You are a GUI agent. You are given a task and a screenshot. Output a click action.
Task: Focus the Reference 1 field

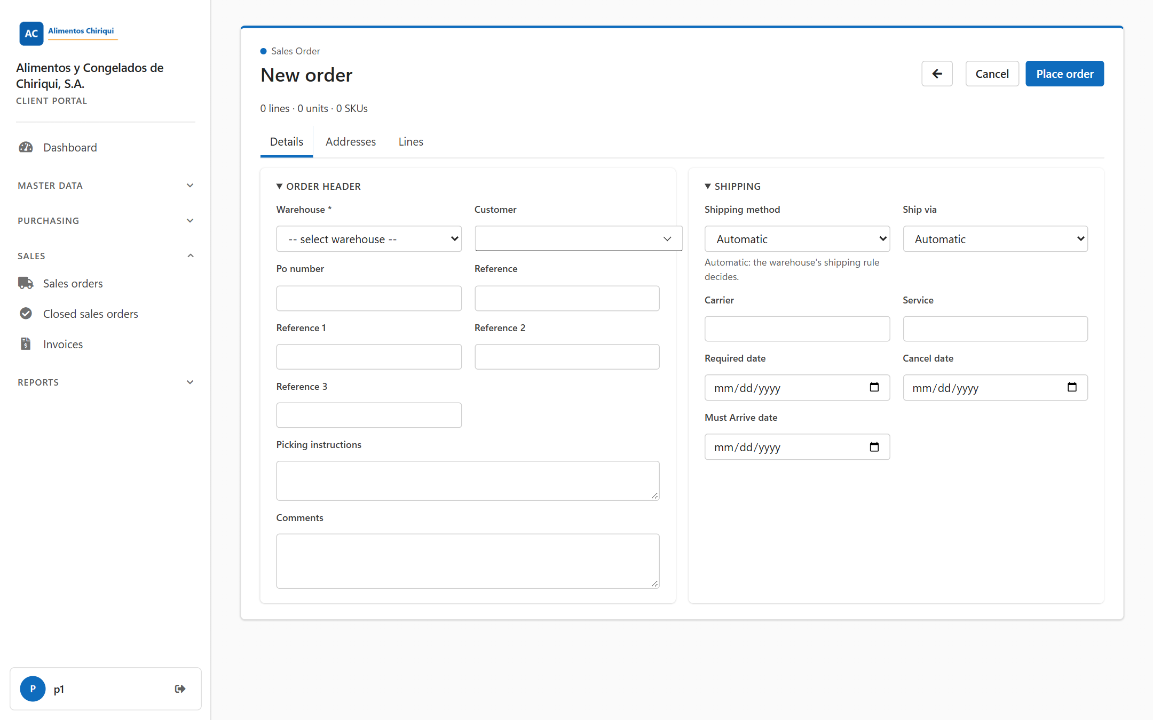(369, 357)
